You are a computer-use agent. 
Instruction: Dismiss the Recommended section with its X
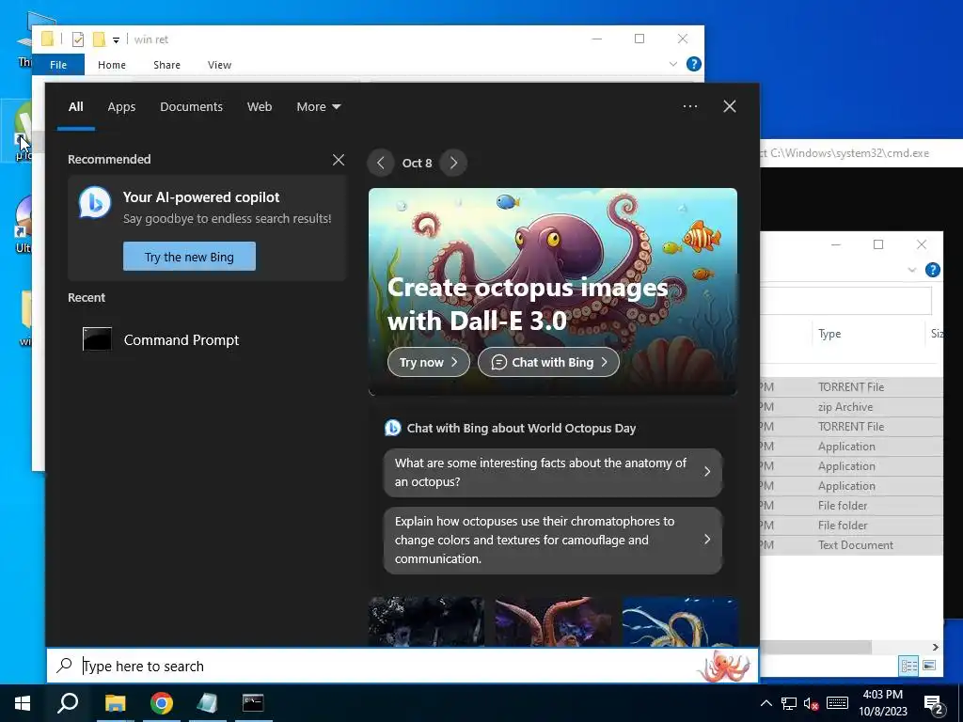339,160
